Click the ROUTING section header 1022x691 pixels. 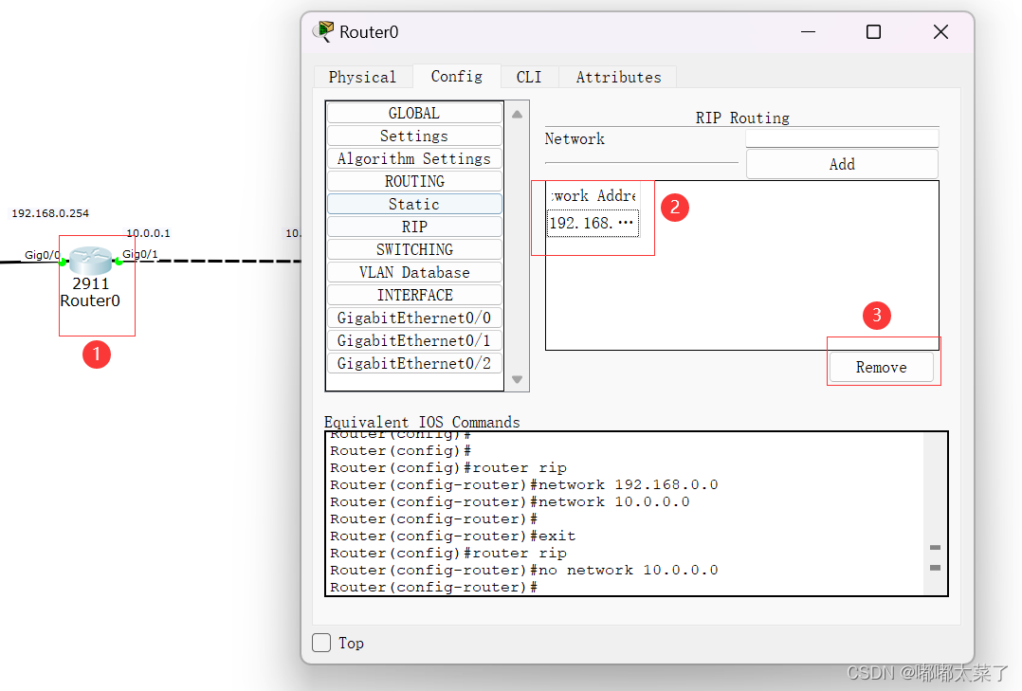click(414, 181)
